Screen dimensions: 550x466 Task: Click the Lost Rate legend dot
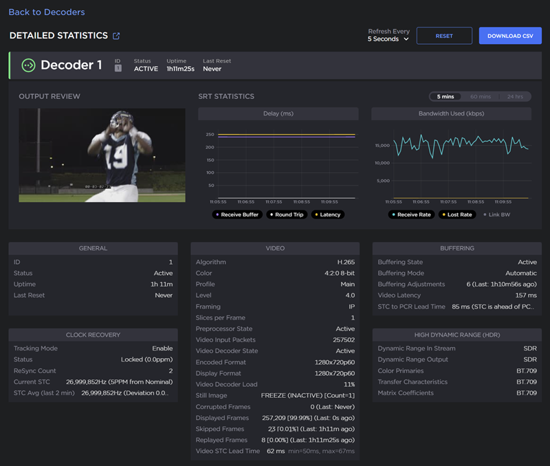point(443,214)
